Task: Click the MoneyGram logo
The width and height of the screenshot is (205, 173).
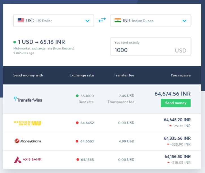Action: [x=28, y=141]
